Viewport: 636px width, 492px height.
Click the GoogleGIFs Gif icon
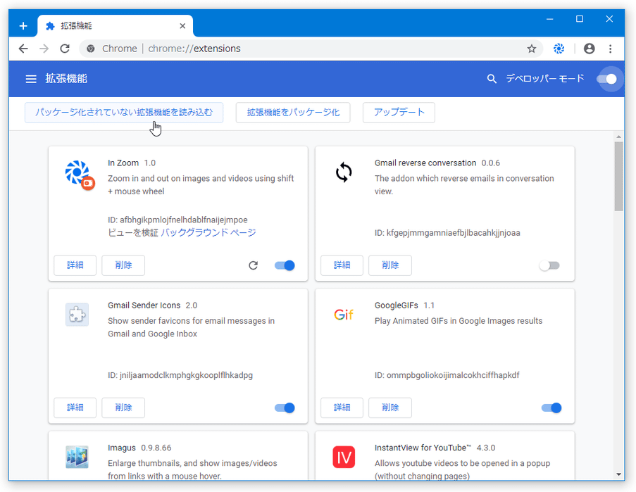click(x=344, y=315)
